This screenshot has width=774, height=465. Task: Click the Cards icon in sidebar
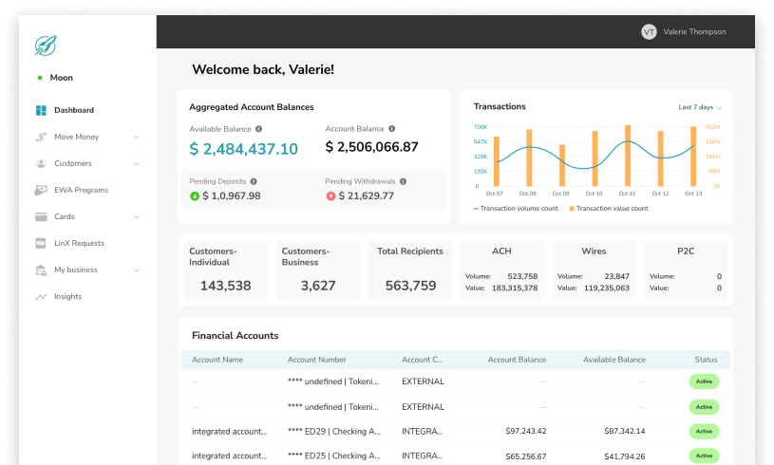(41, 216)
